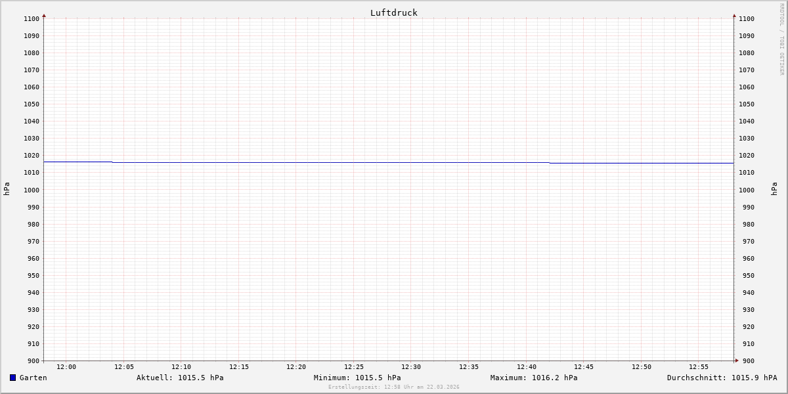This screenshot has width=788, height=394.
Task: Click the blue Garten legend color square
Action: tap(12, 378)
